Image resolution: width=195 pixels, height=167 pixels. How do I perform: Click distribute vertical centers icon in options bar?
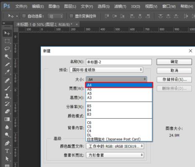tap(168, 16)
